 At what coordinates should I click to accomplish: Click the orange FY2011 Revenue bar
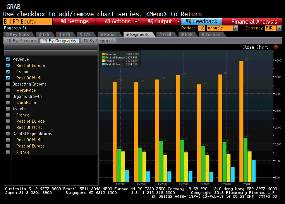(241, 121)
